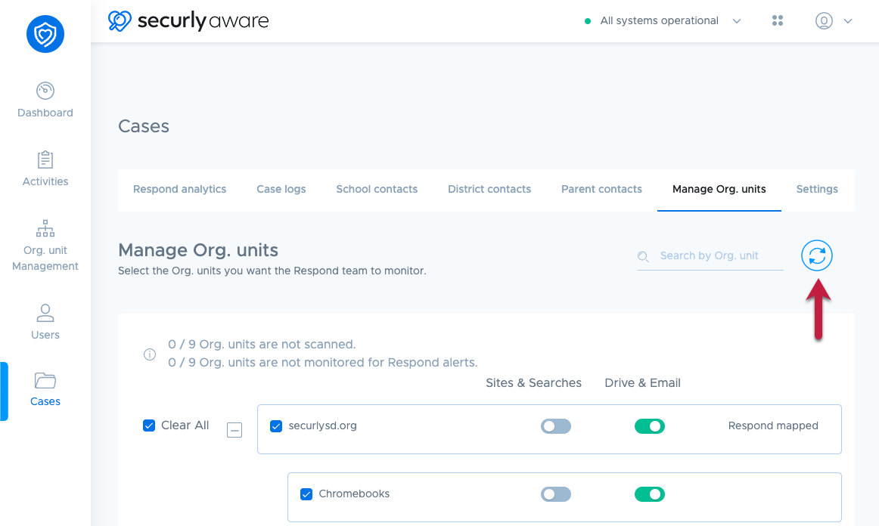
Task: Select the Manage Org. units tab
Action: point(719,190)
